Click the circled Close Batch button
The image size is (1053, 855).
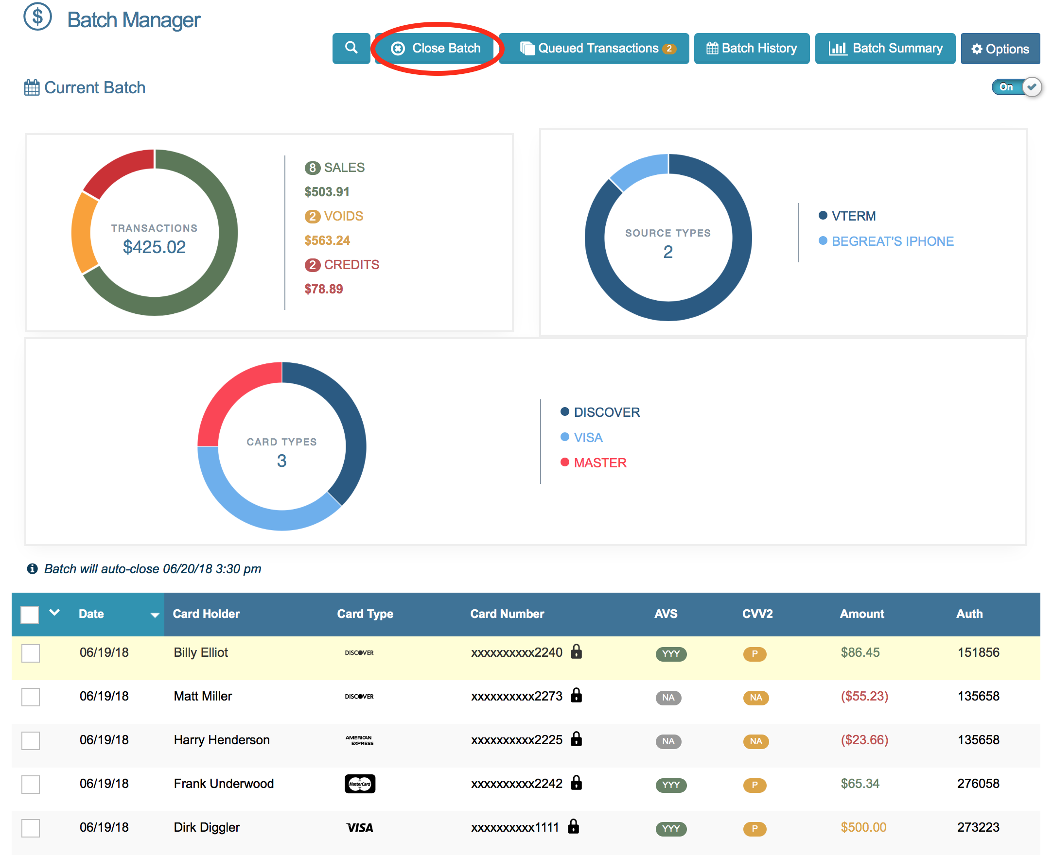[x=436, y=48]
